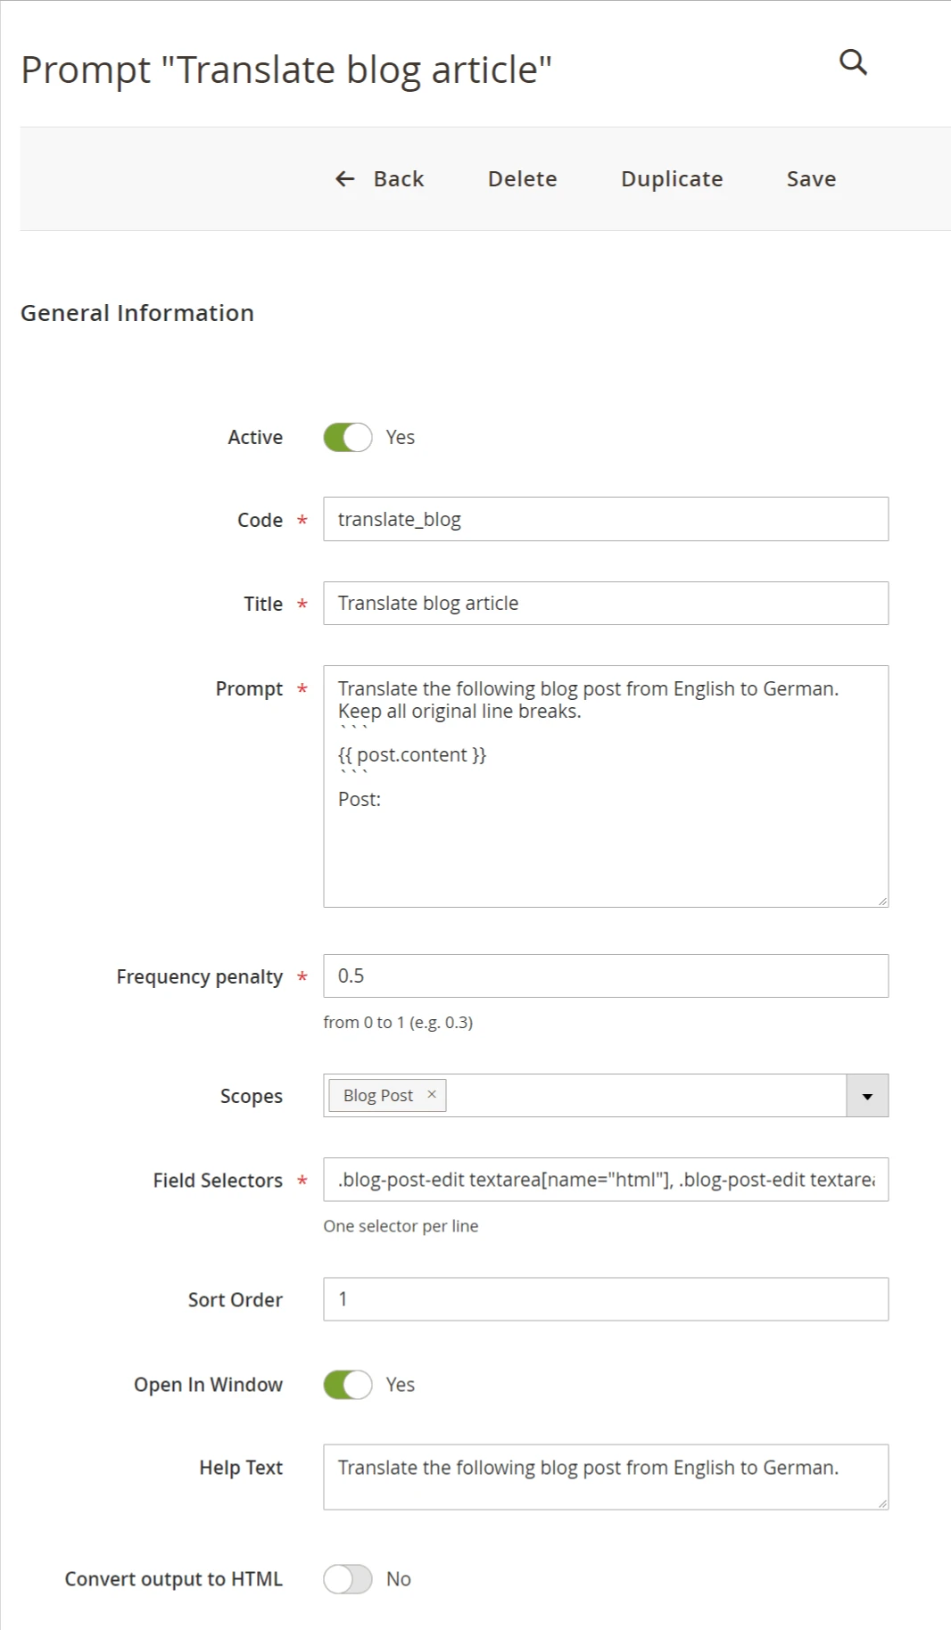This screenshot has width=951, height=1630.
Task: Enable Convert output to HTML
Action: pyautogui.click(x=348, y=1579)
